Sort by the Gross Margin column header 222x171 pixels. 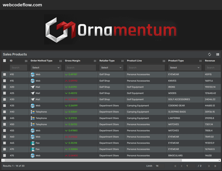(x=72, y=61)
